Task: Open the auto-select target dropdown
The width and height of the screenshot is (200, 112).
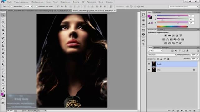Action: pos(28,6)
